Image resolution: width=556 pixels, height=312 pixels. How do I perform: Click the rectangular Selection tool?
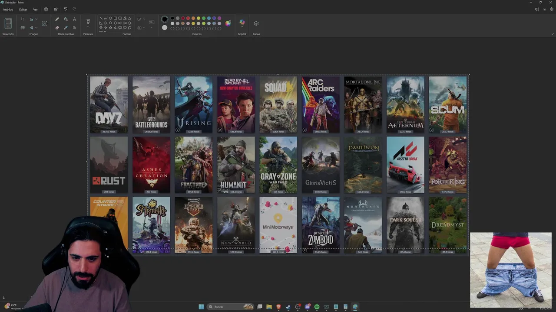8,21
